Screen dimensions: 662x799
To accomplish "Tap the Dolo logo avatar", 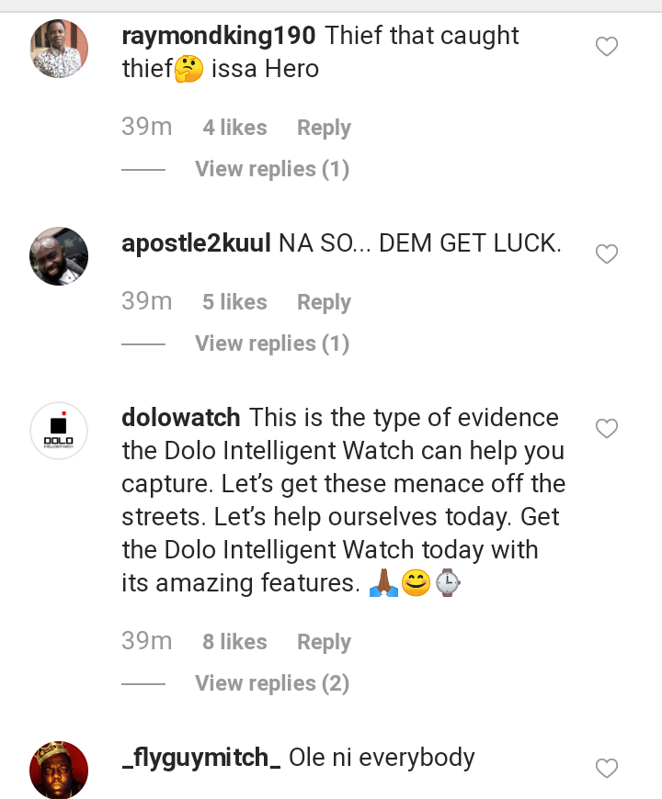I will tap(60, 431).
